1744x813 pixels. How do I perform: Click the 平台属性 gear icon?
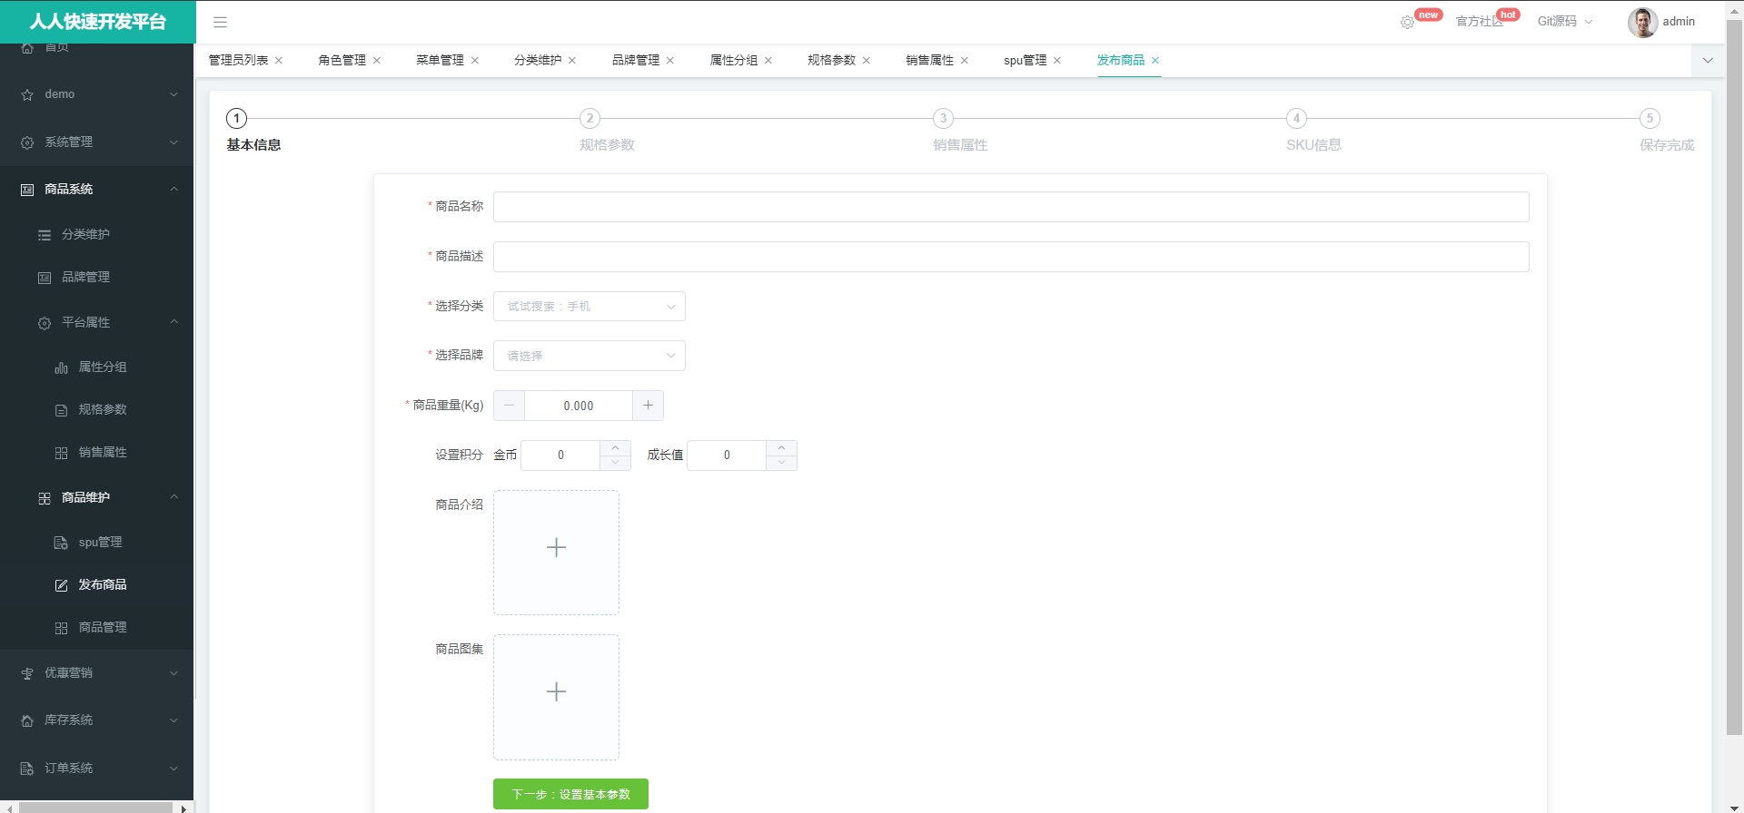pyautogui.click(x=45, y=323)
